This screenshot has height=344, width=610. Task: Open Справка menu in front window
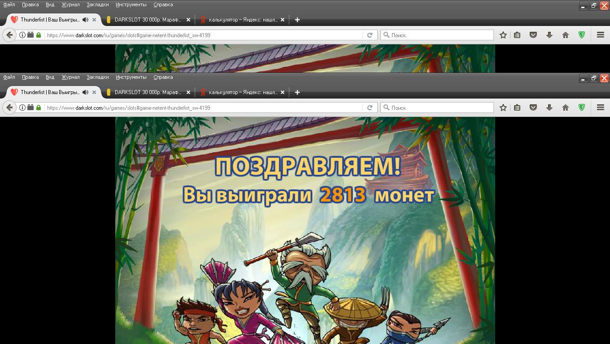pos(163,77)
